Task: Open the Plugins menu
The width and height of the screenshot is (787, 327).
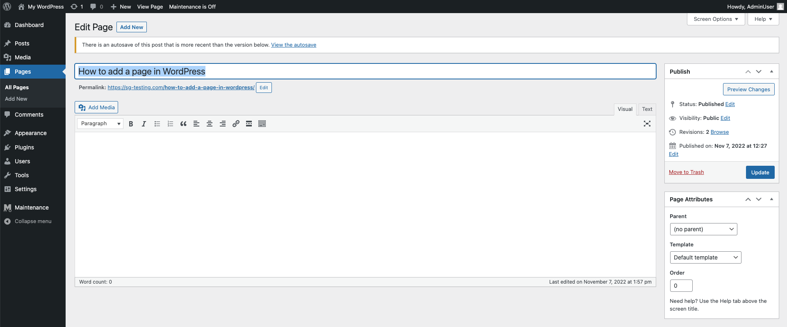Action: 33,147
